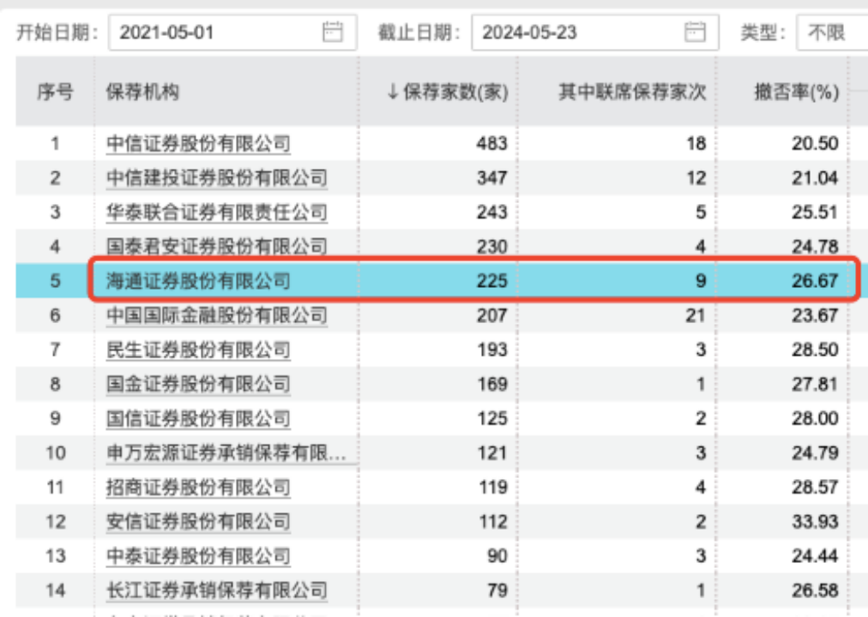Select the value 169 for 国金证券

point(491,384)
